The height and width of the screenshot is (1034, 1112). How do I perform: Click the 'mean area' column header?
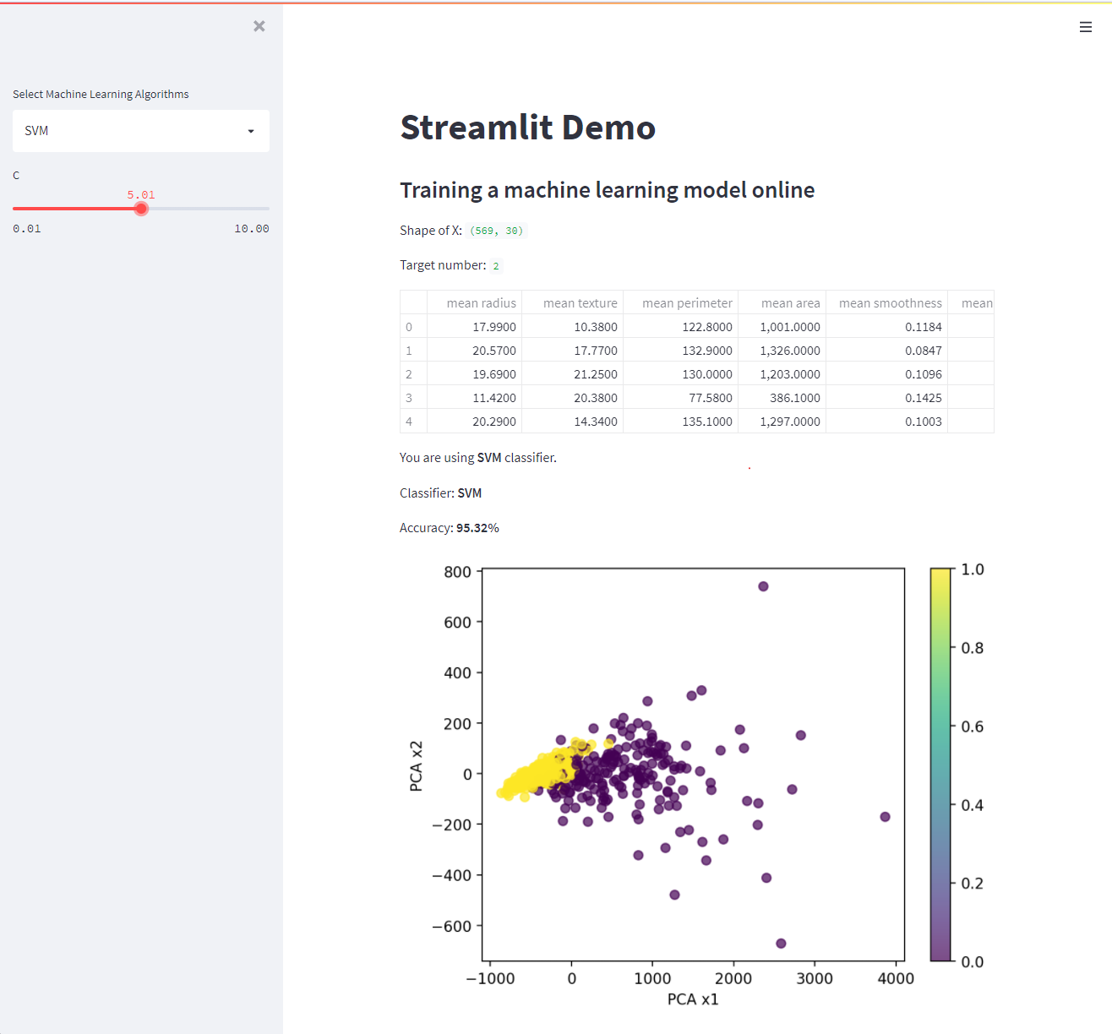[782, 302]
